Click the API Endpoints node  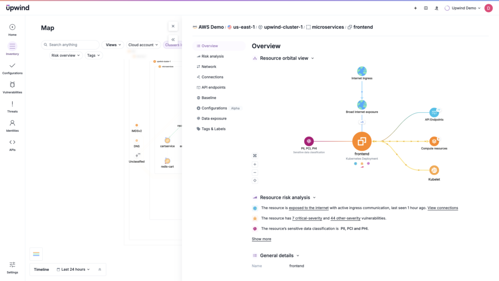pos(434,112)
